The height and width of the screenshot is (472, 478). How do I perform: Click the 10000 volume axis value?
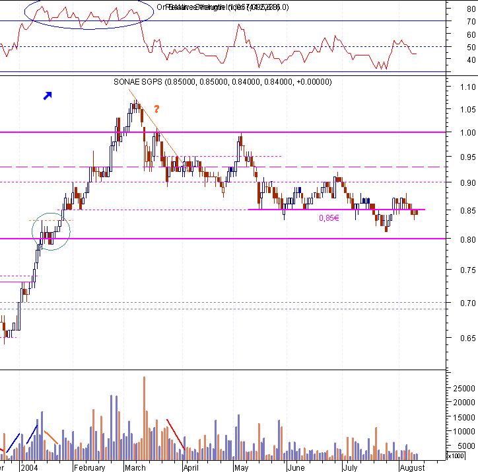pyautogui.click(x=464, y=432)
